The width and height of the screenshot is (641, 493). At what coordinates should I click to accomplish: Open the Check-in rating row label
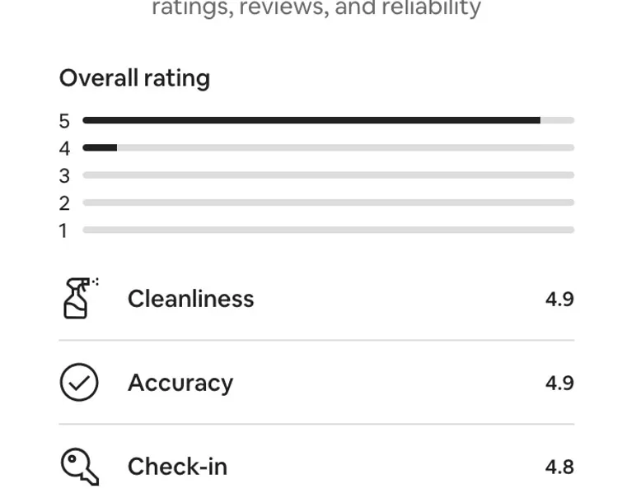[x=177, y=467]
